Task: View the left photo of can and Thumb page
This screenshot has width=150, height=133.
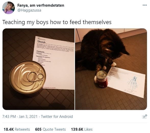Action: (x=39, y=69)
